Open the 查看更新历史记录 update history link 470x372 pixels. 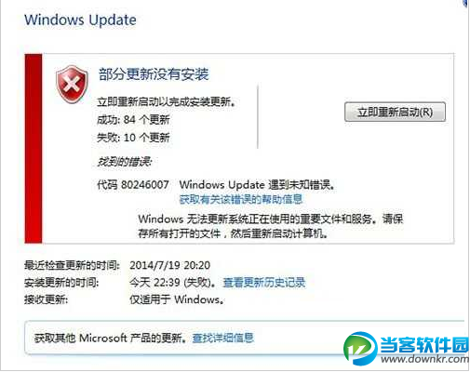(264, 283)
